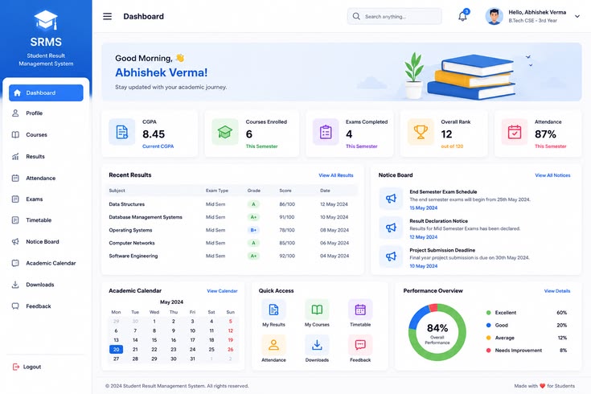Viewport: 591px width, 394px height.
Task: Click the CGPA document card icon
Action: tap(121, 132)
